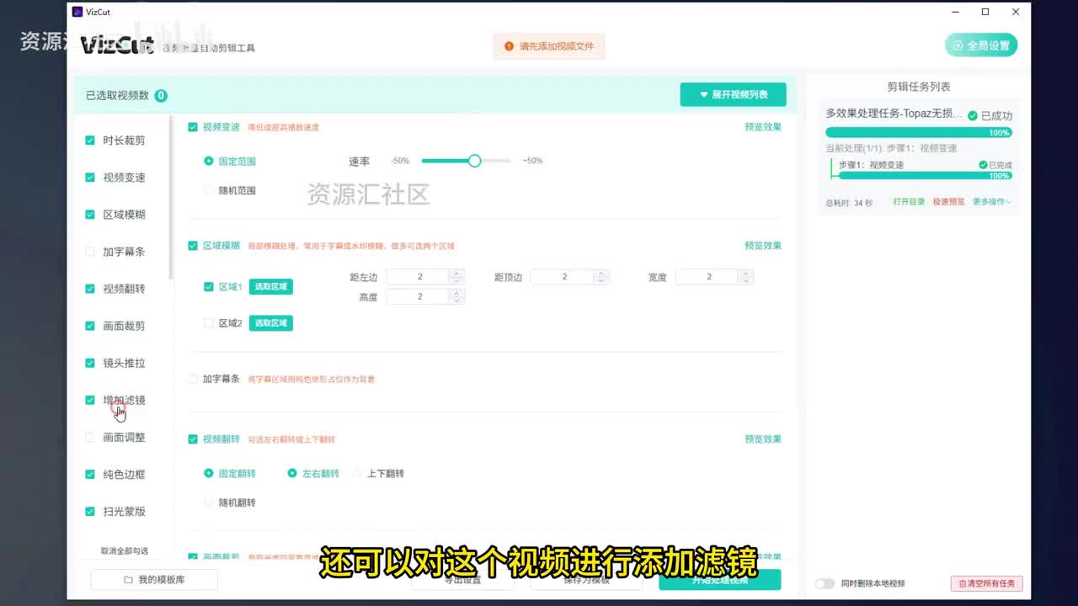
Task: Click the warning icon in 请先添加视频文件
Action: [509, 46]
